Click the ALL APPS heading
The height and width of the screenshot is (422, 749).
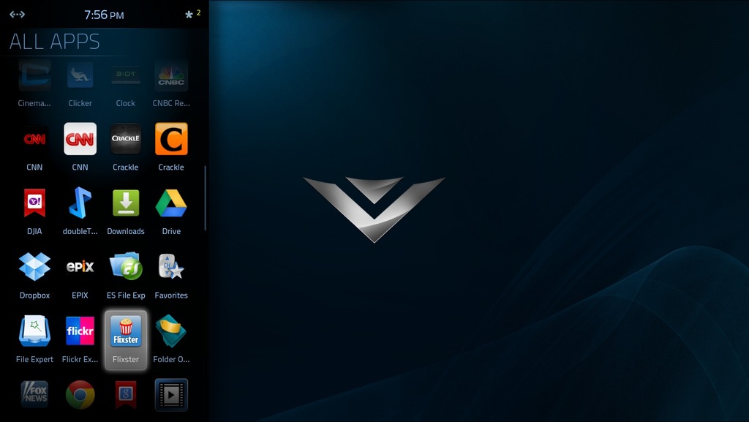[54, 42]
